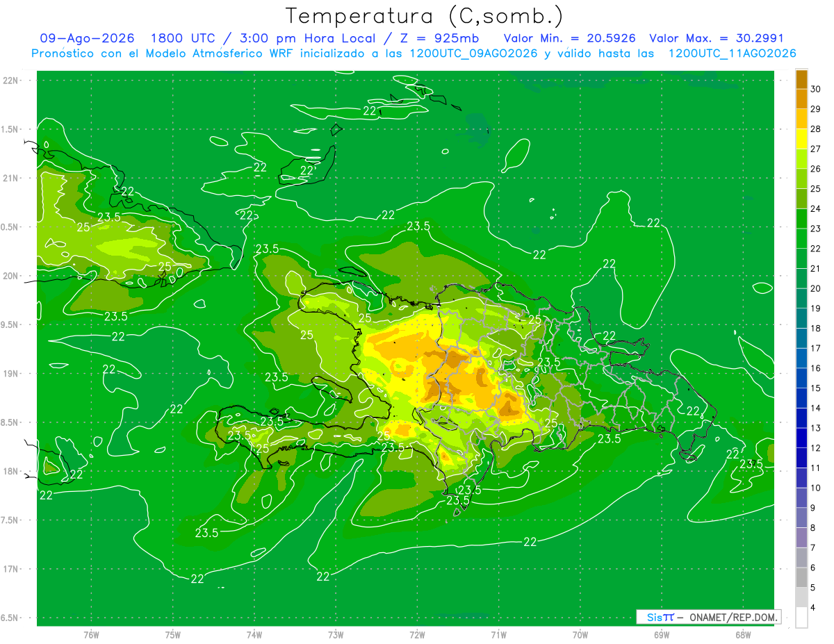
Task: Click the "8" label on the color scale
Action: pyautogui.click(x=813, y=528)
